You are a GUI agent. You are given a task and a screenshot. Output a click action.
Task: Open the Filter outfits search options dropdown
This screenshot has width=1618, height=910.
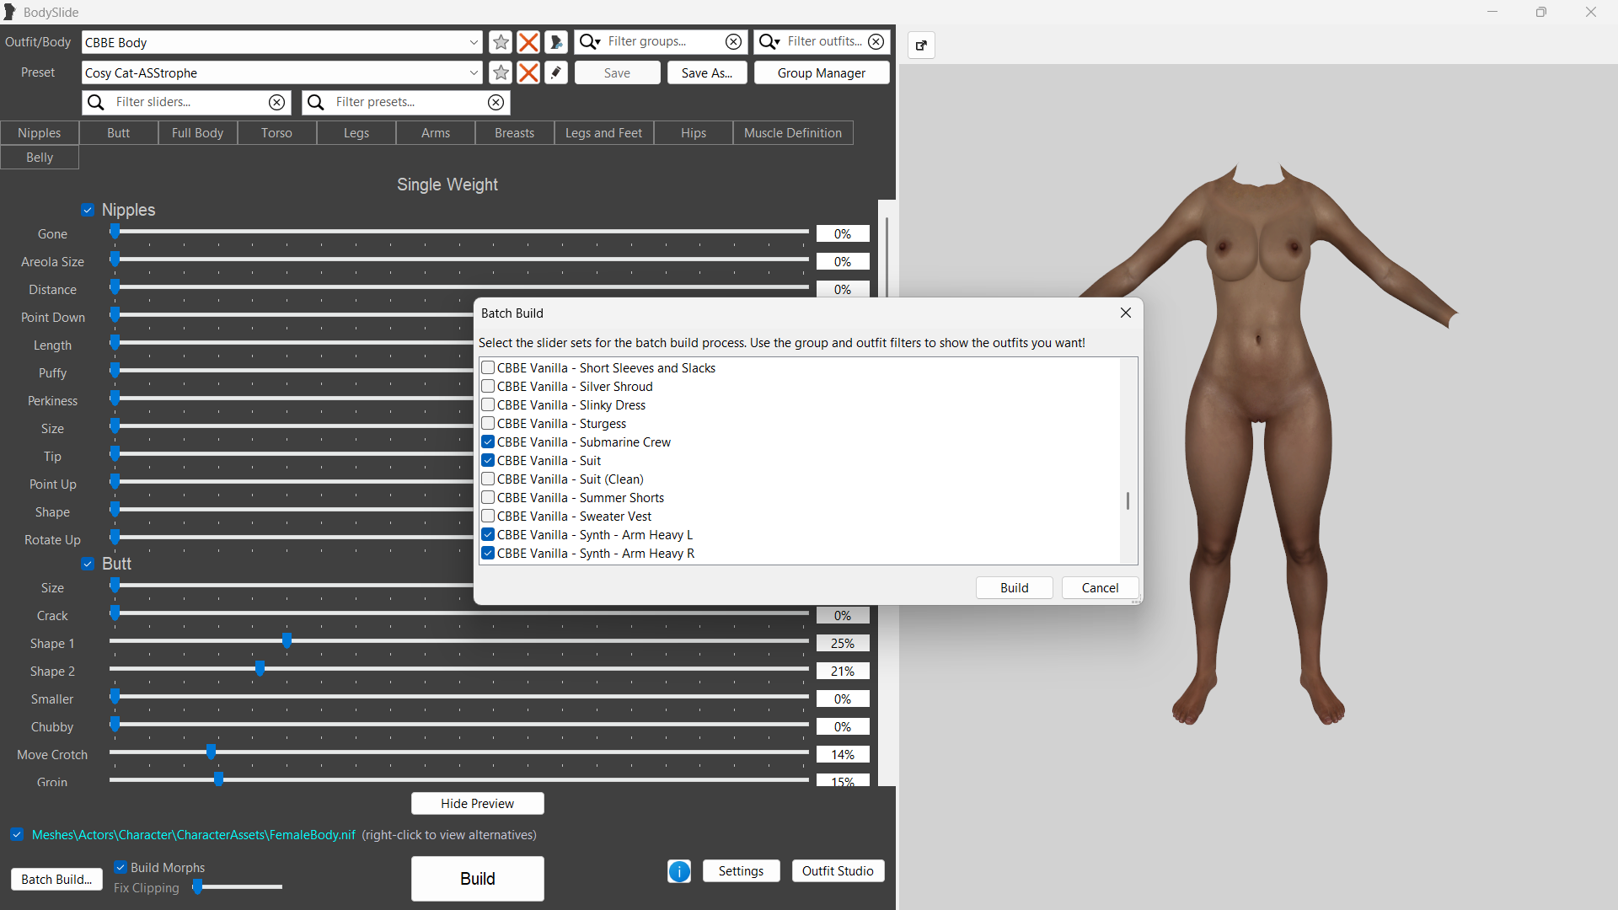[770, 41]
